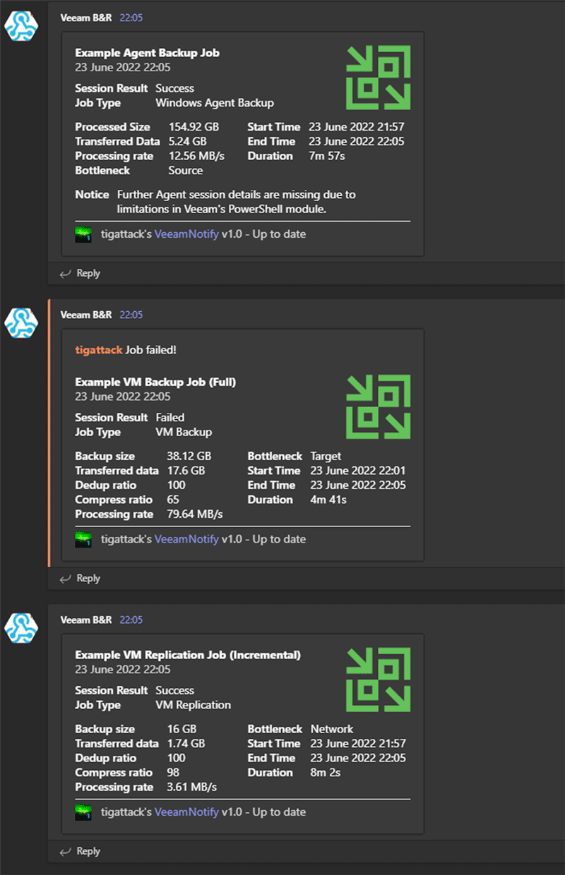Click the 22:05 timestamp on the failed VM Backup message
This screenshot has height=875, width=565.
point(131,315)
